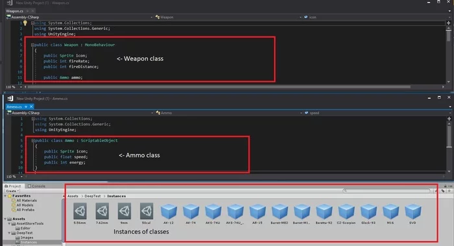Collapse the AssetStoreTools folder
454x246 pixels.
pyautogui.click(x=9, y=223)
